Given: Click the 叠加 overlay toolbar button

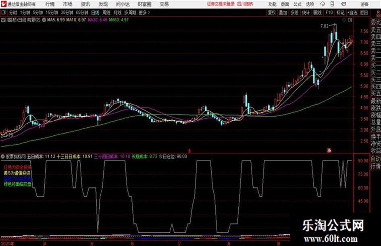Looking at the screenshot, I should click(283, 13).
